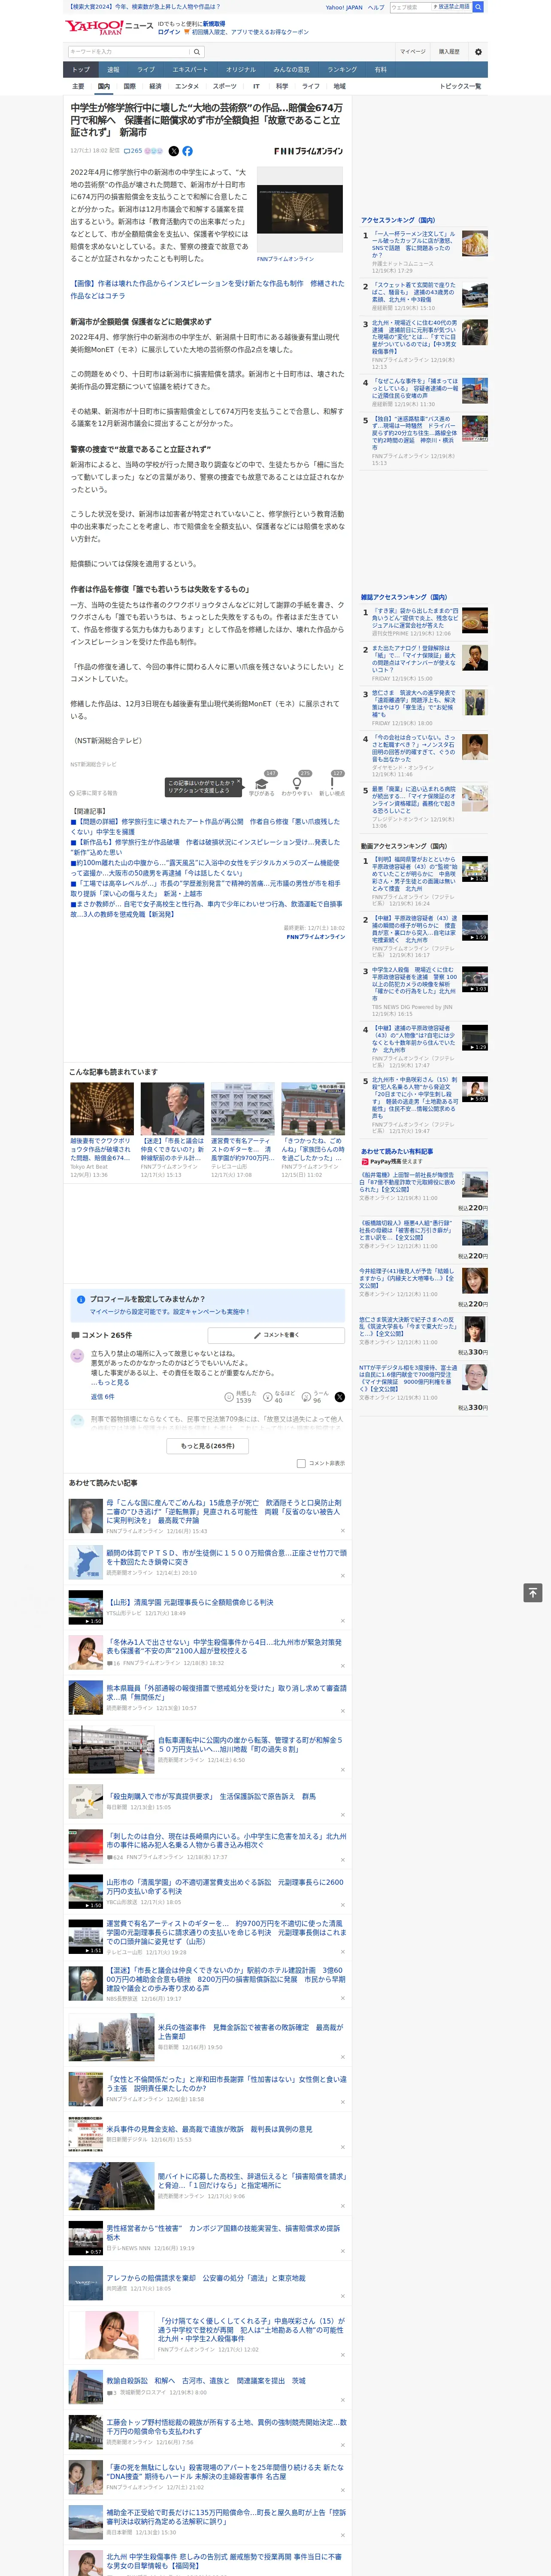Open the エキスパート navigation tab
The image size is (551, 2576).
[x=190, y=70]
